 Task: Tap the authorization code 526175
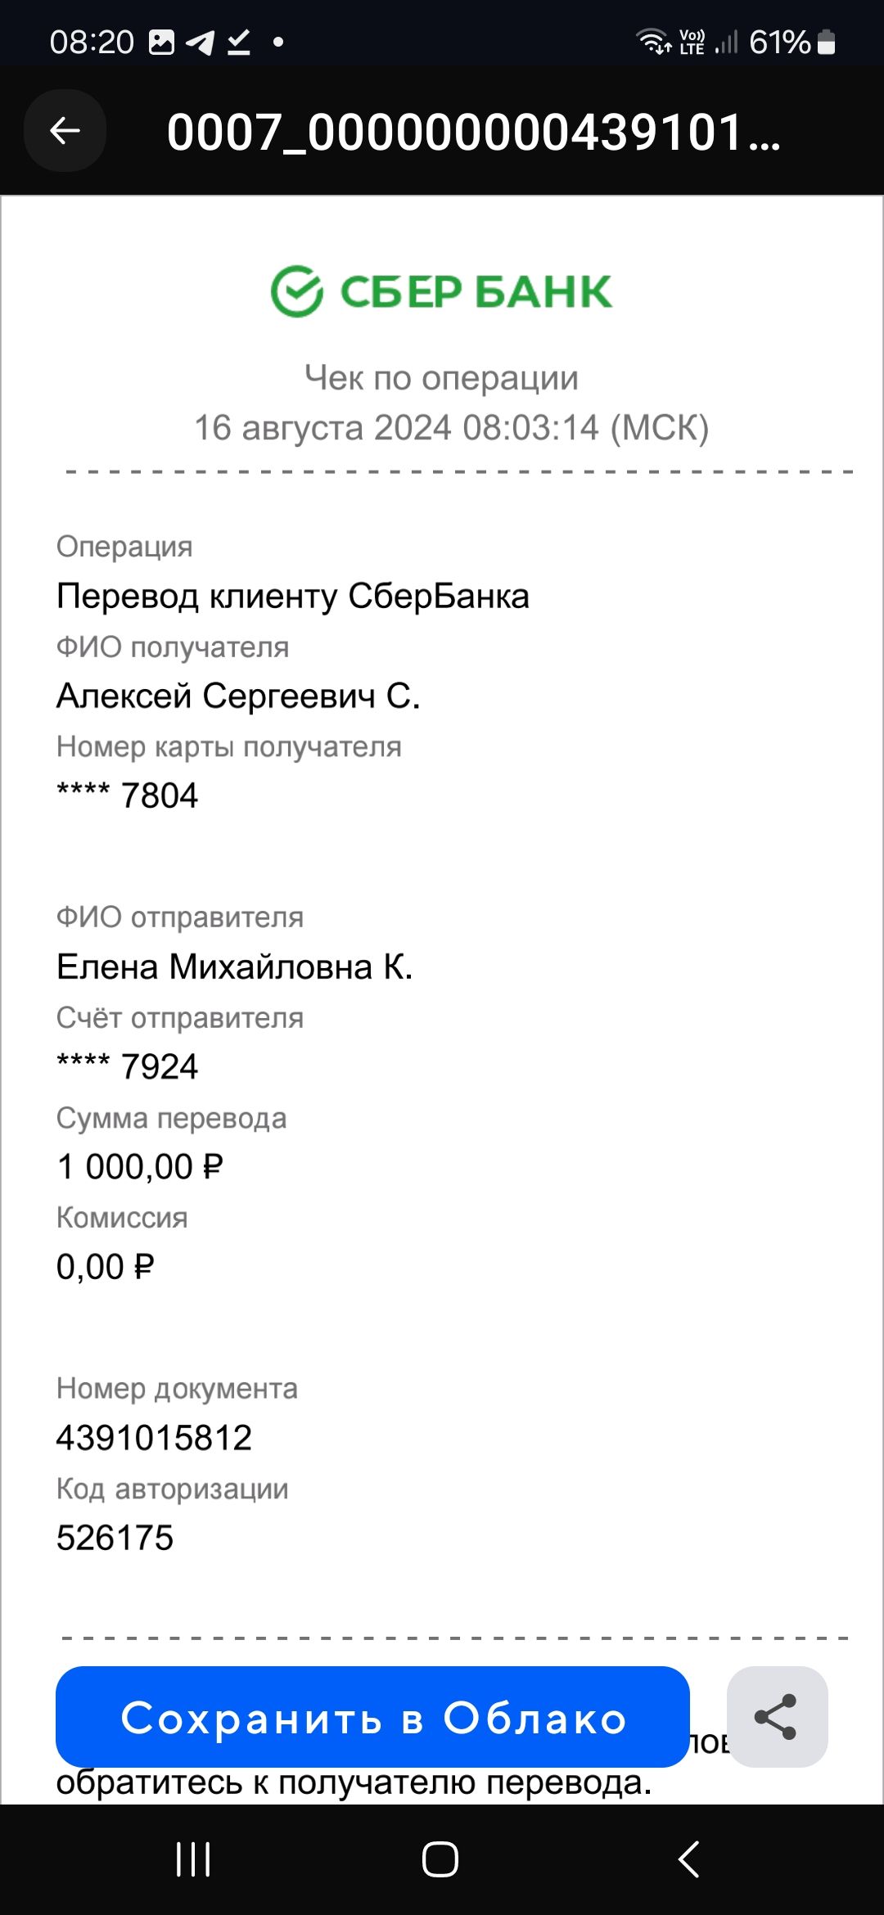coord(115,1538)
